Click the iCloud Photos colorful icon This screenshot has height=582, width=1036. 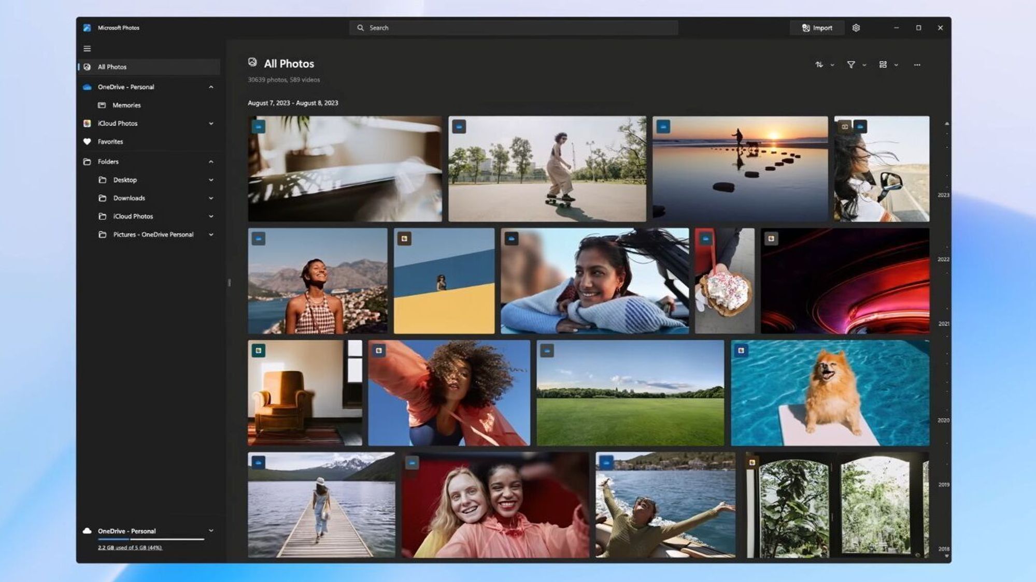[87, 123]
